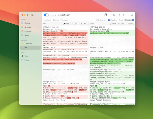Click Paste button in Left pane

66,24
